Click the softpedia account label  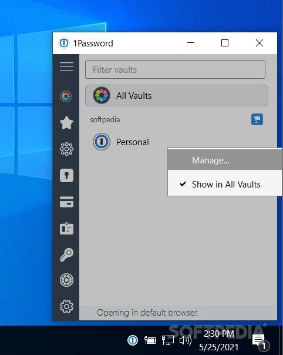[x=105, y=119]
